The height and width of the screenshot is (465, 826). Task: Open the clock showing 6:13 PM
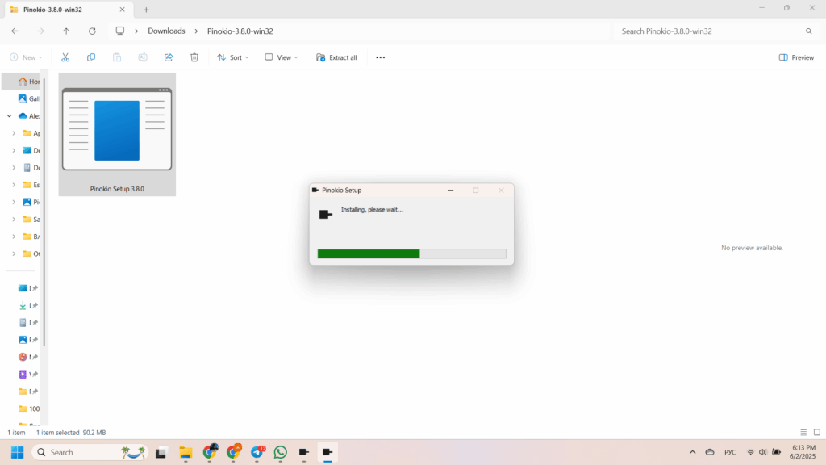pyautogui.click(x=803, y=452)
